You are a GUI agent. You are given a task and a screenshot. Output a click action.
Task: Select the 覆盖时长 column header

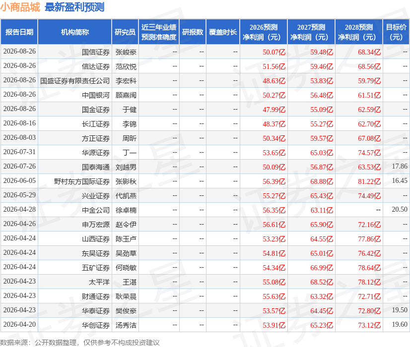(x=223, y=32)
